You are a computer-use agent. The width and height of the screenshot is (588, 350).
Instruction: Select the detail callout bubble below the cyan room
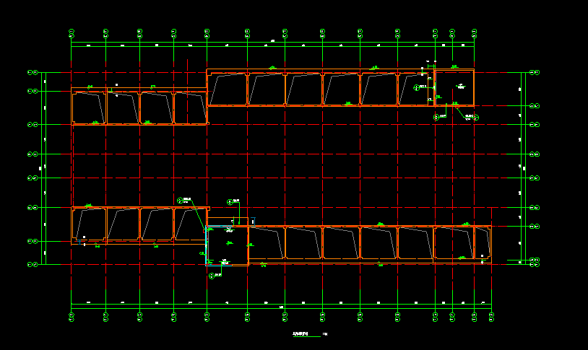[x=212, y=275]
